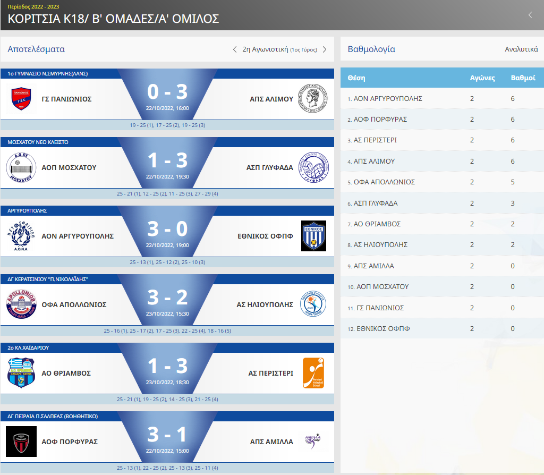Open the 0 - 3 Πανιώνιος match score
The width and height of the screenshot is (544, 475).
coord(167,92)
